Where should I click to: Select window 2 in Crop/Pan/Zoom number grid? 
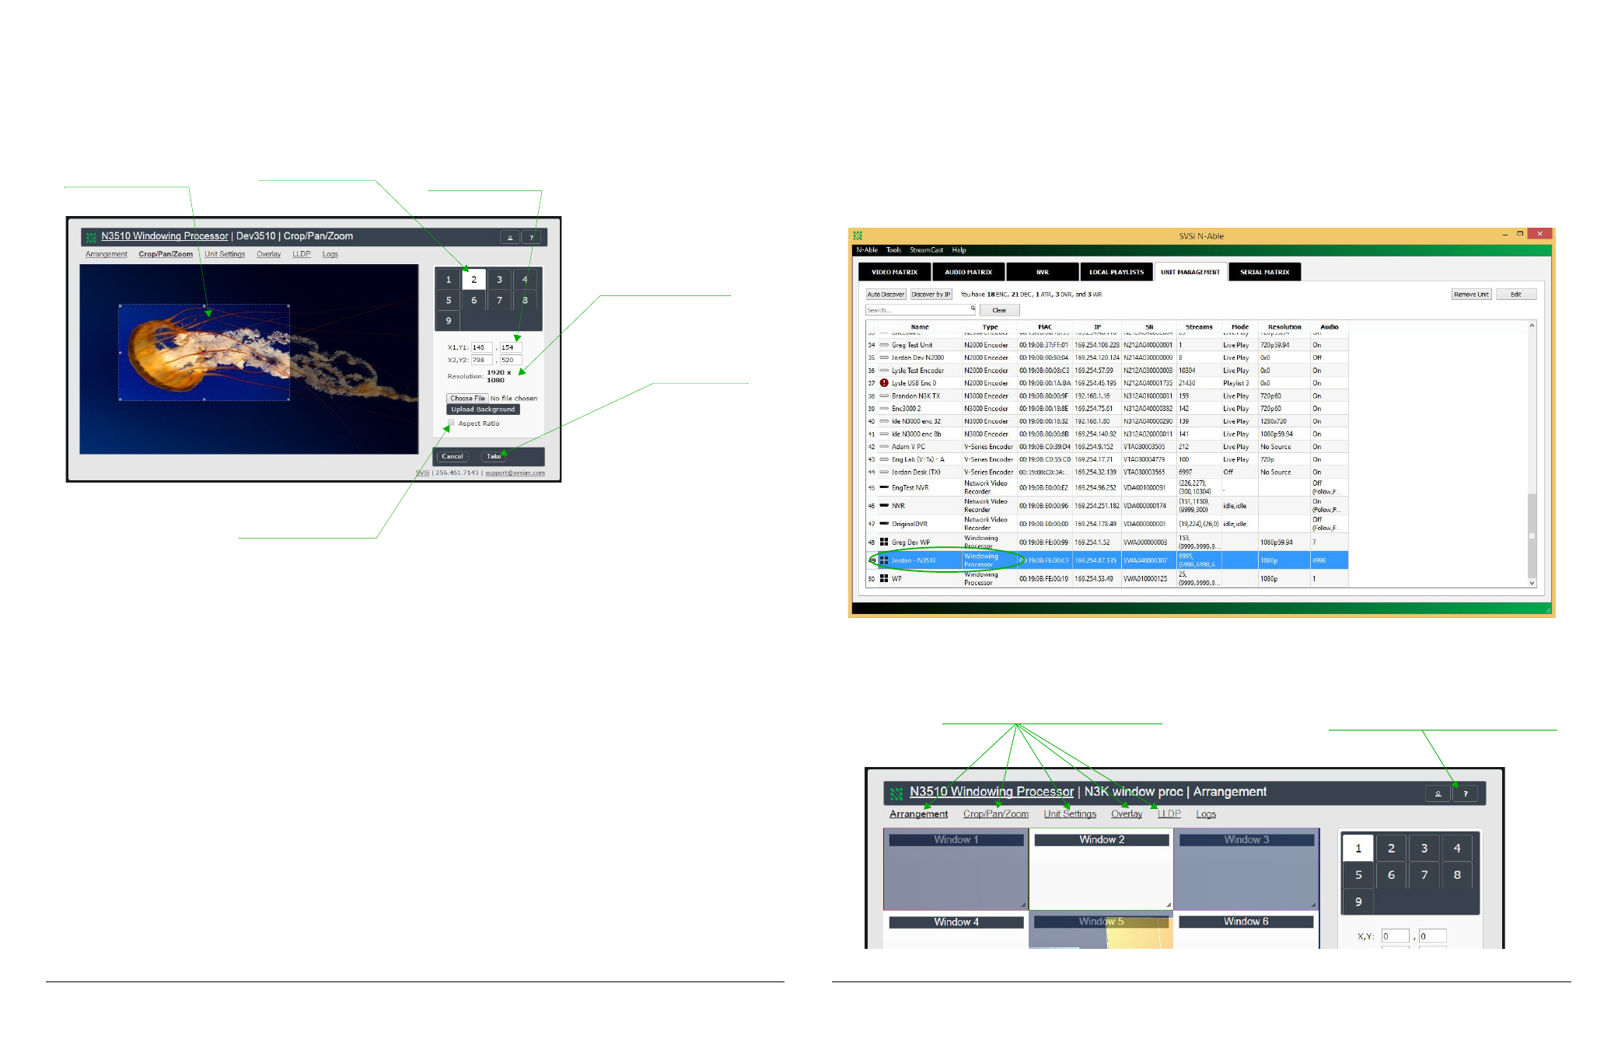474,280
